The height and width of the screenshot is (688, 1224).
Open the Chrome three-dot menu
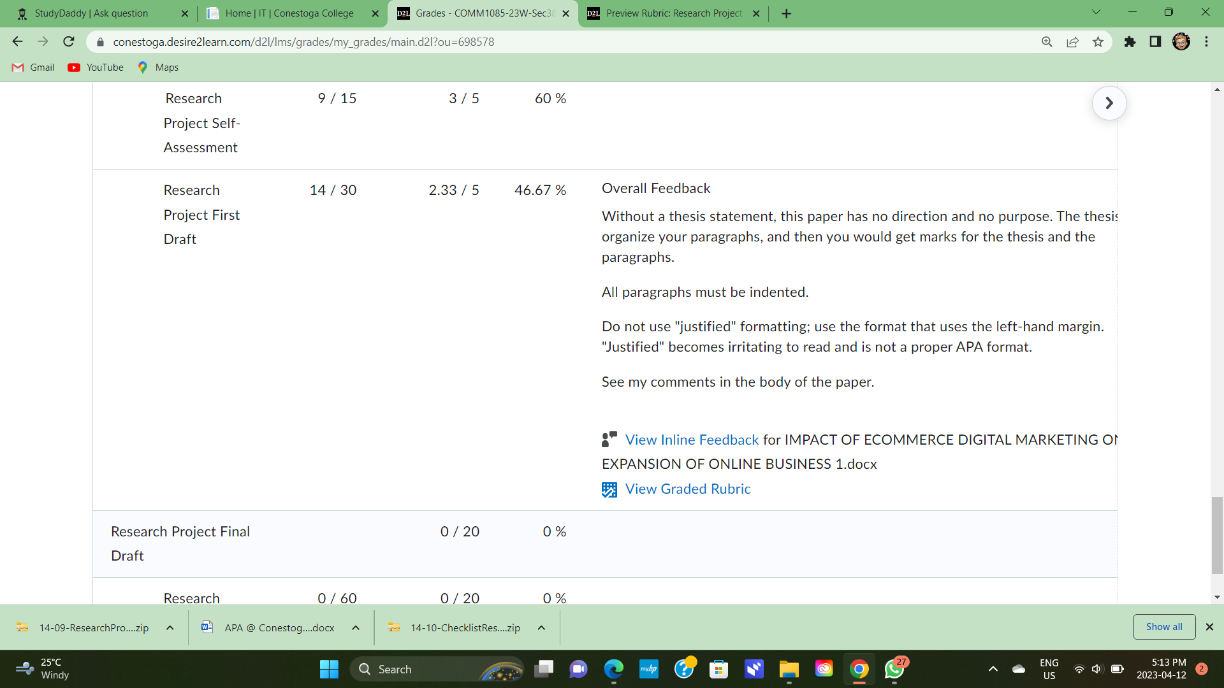tap(1206, 42)
